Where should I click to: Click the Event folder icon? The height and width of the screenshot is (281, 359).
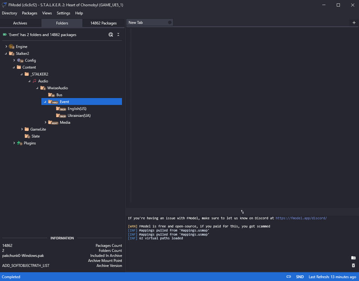pyautogui.click(x=53, y=102)
